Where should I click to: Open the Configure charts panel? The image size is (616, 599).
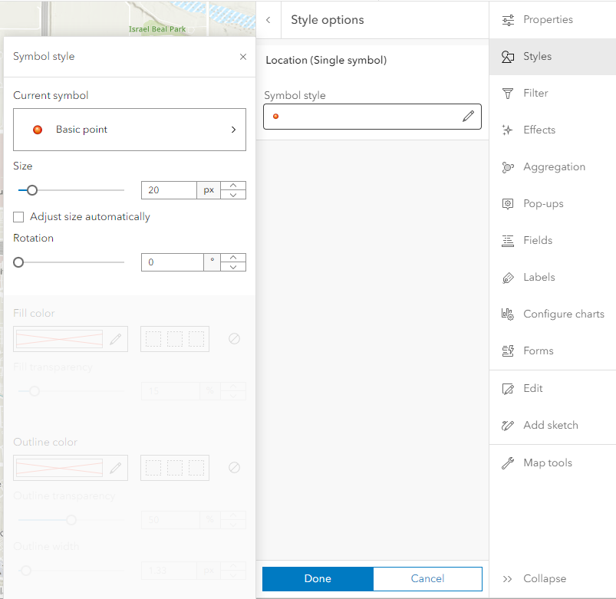click(x=563, y=314)
